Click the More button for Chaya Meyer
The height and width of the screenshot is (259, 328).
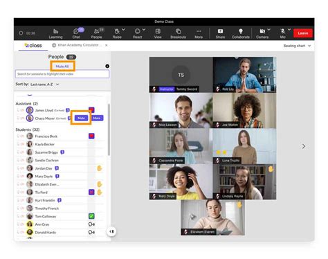click(x=97, y=118)
